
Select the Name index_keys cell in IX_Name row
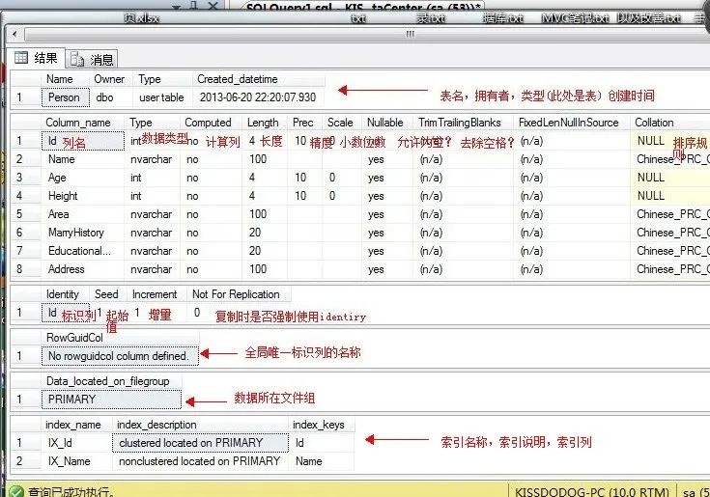[x=322, y=461]
